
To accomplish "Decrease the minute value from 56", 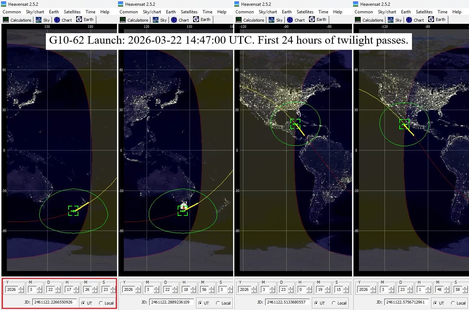I will [x=212, y=292].
